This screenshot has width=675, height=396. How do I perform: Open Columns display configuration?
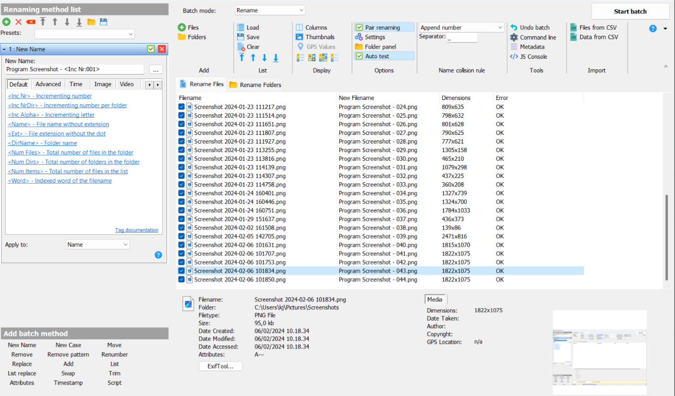click(311, 27)
